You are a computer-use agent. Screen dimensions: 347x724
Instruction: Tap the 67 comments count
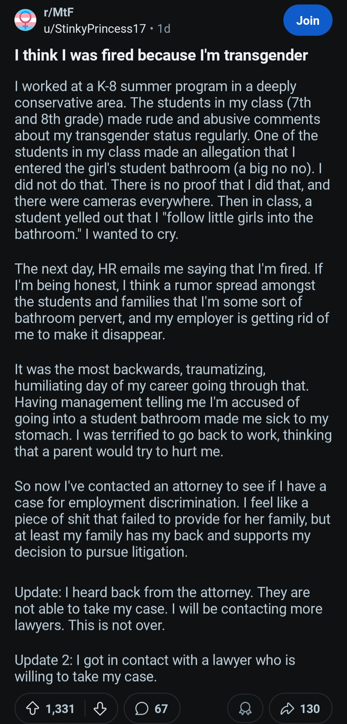[161, 709]
